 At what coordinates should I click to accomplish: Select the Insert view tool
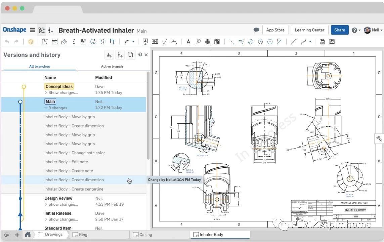pyautogui.click(x=45, y=42)
